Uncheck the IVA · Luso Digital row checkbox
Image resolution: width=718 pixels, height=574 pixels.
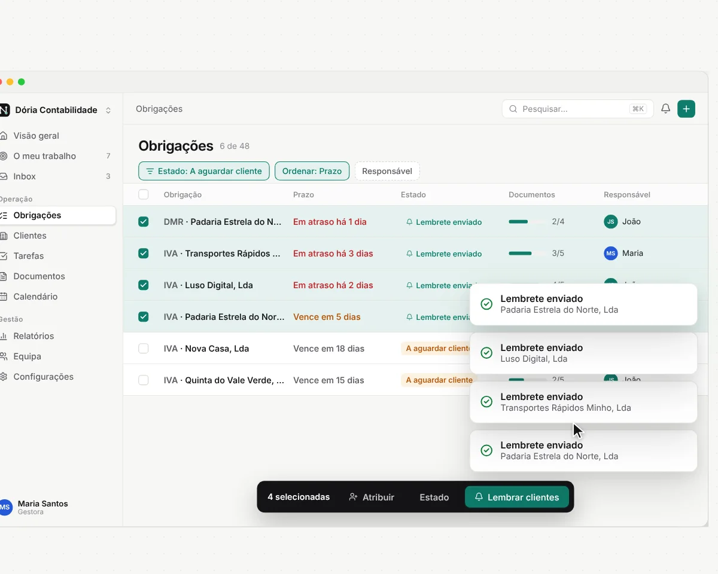point(144,285)
